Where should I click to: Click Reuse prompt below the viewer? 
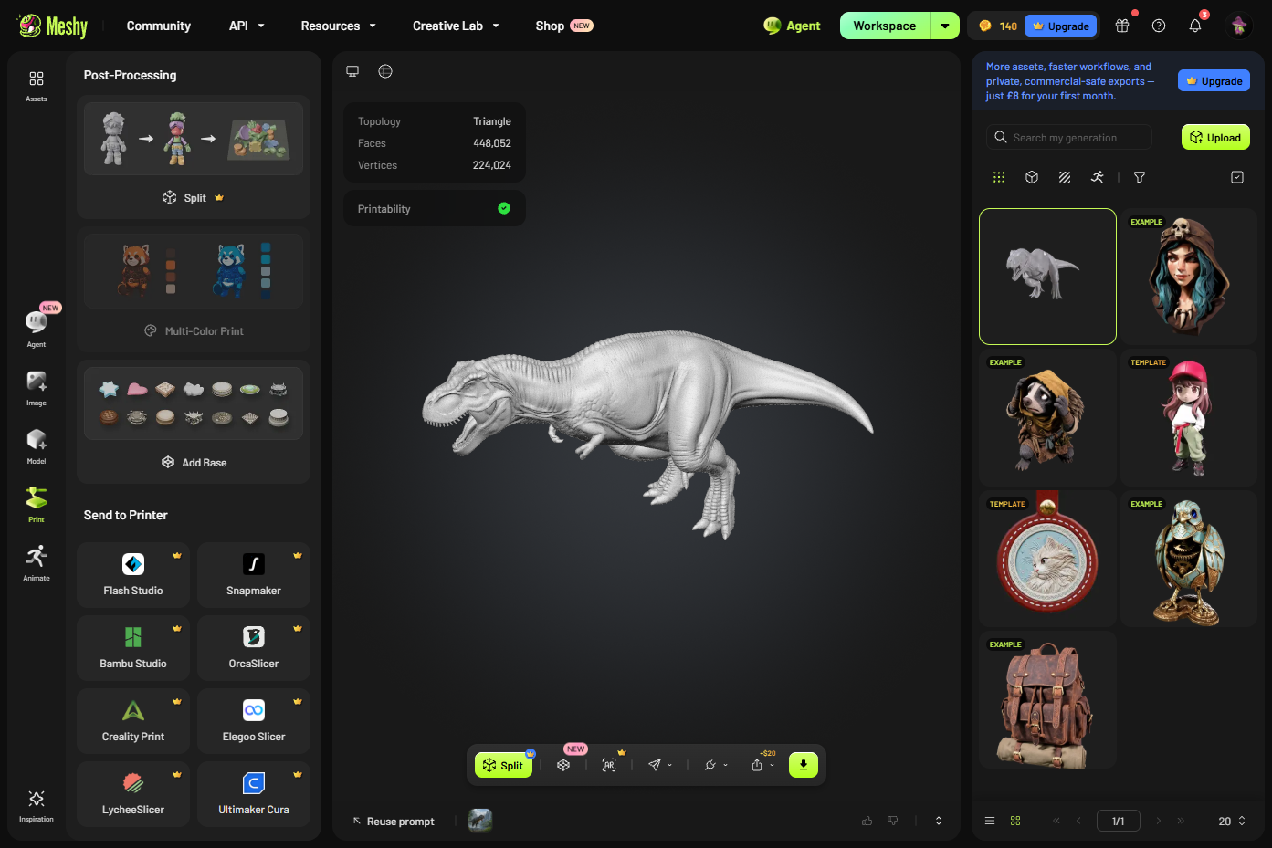click(x=394, y=821)
